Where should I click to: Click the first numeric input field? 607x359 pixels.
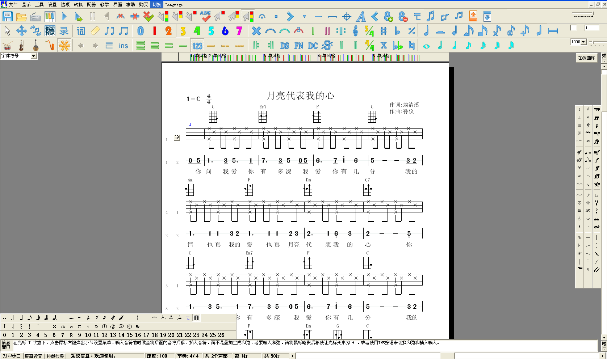574,28
